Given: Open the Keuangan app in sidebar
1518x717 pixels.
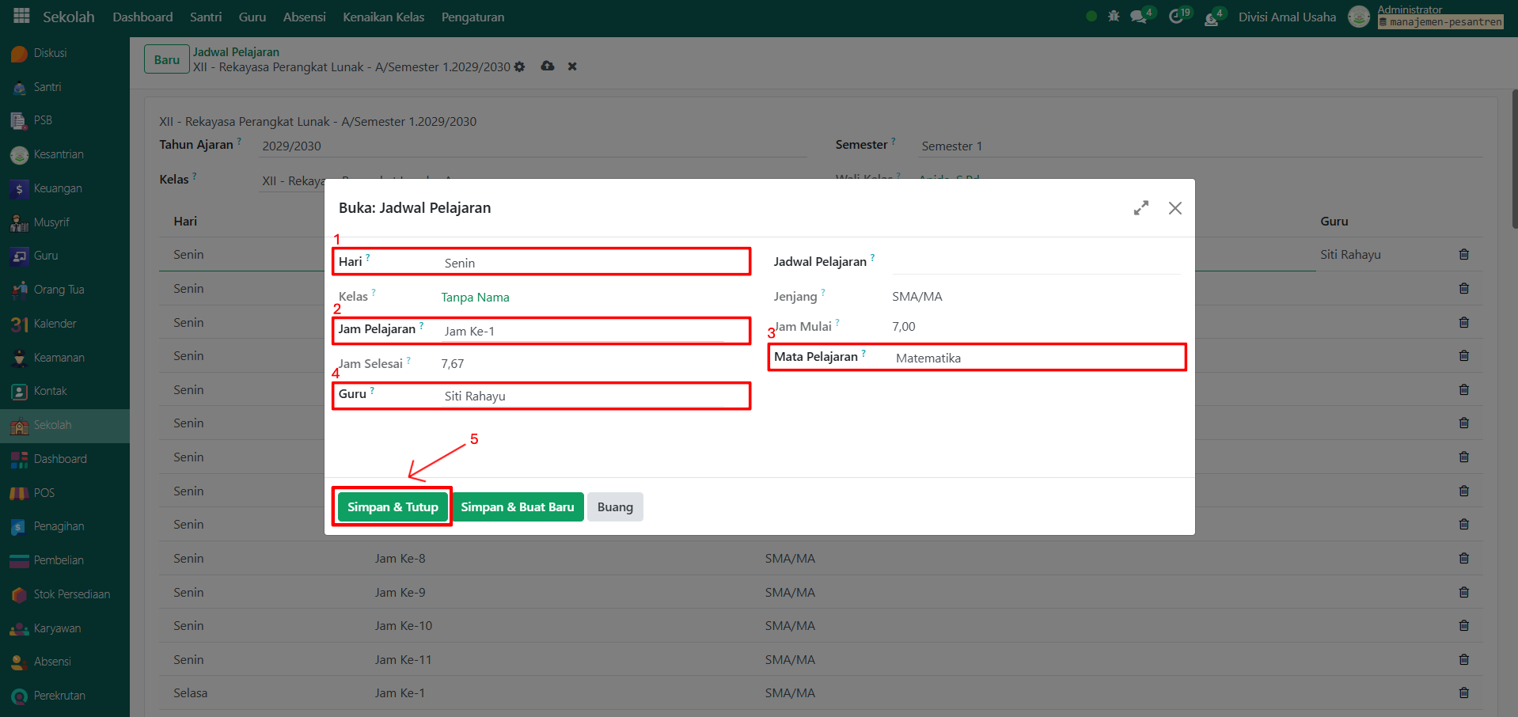Looking at the screenshot, I should coord(57,188).
